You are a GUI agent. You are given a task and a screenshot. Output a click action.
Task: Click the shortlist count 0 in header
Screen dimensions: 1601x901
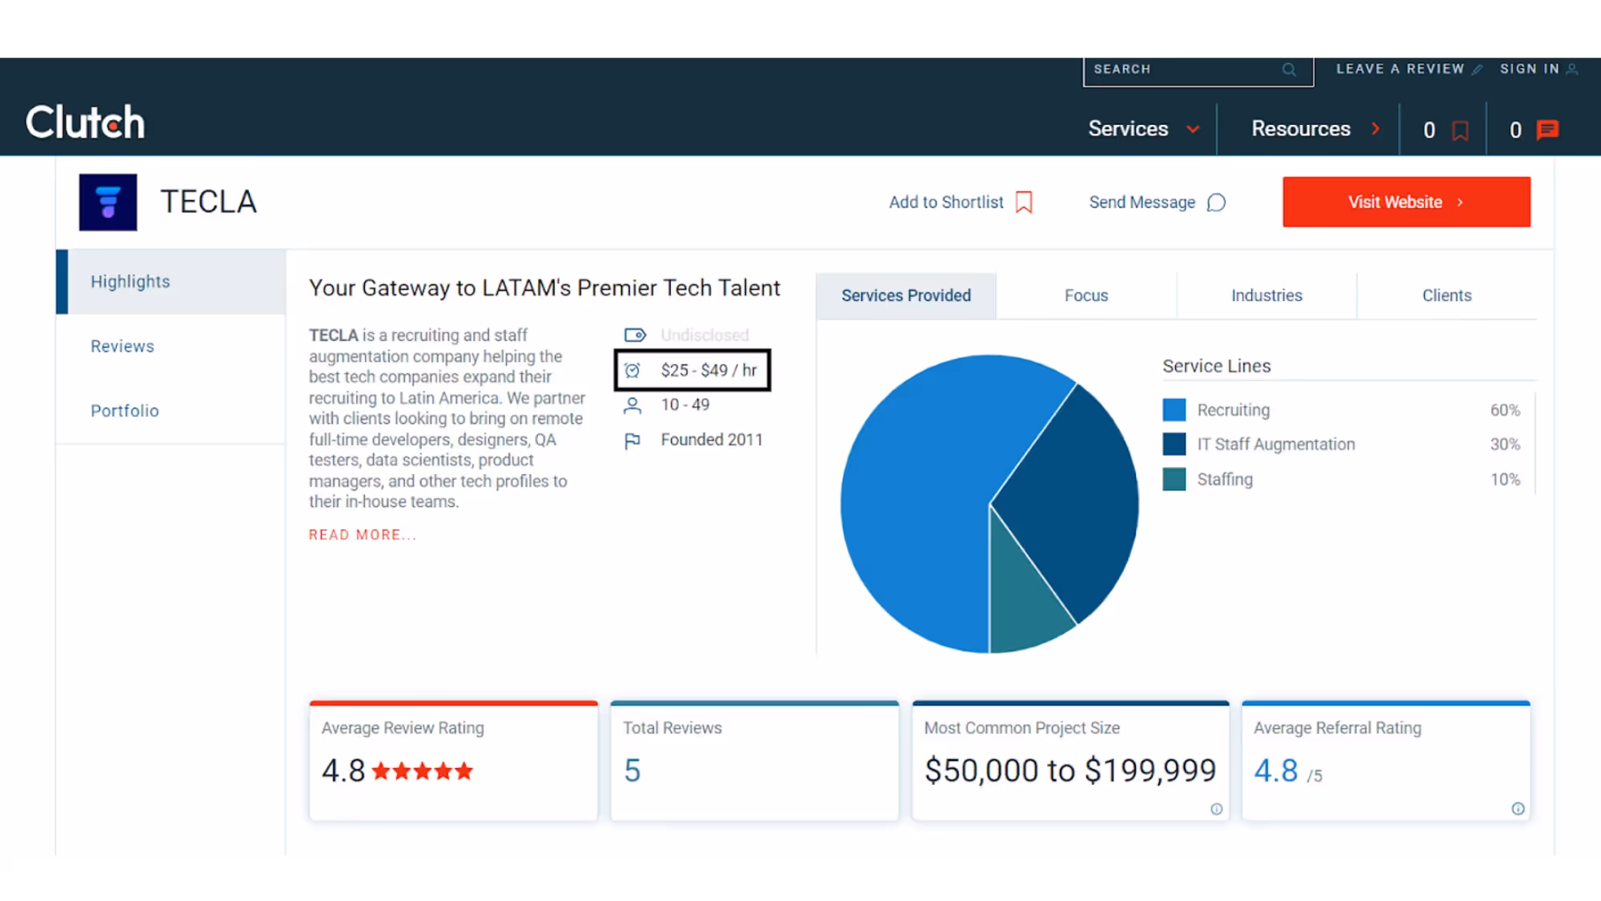tap(1429, 130)
